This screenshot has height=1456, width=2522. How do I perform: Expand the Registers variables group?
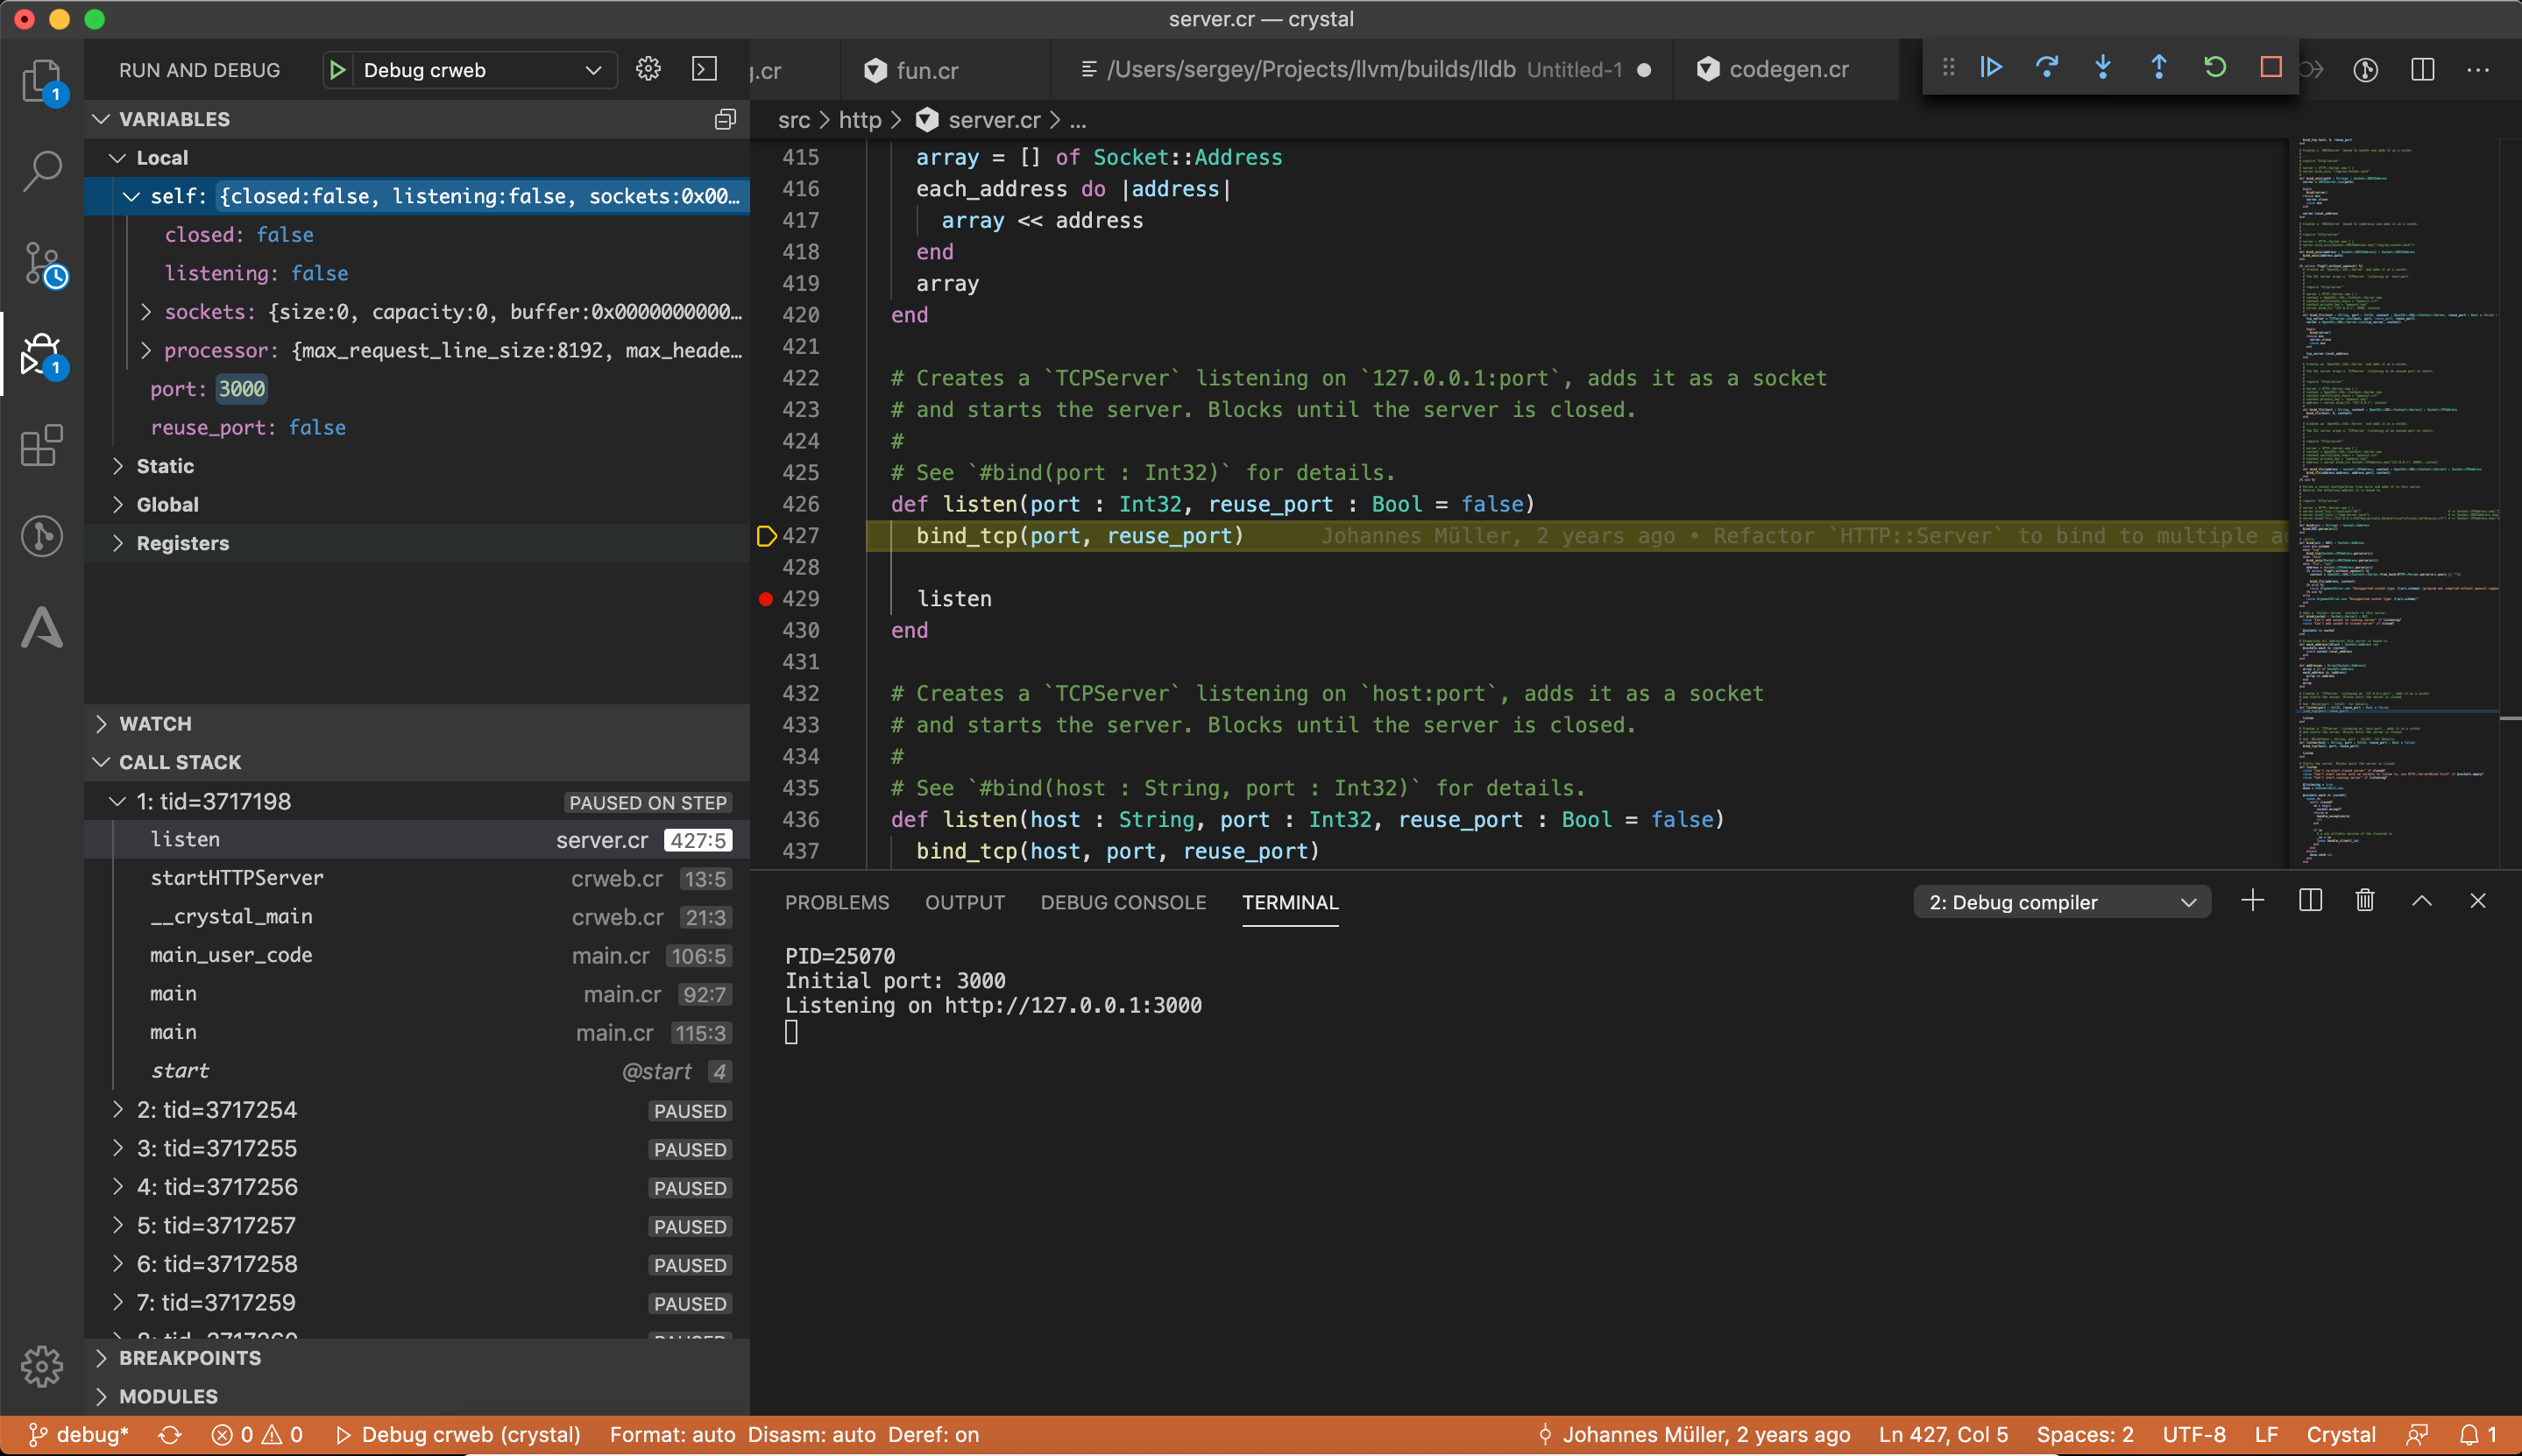tap(182, 543)
